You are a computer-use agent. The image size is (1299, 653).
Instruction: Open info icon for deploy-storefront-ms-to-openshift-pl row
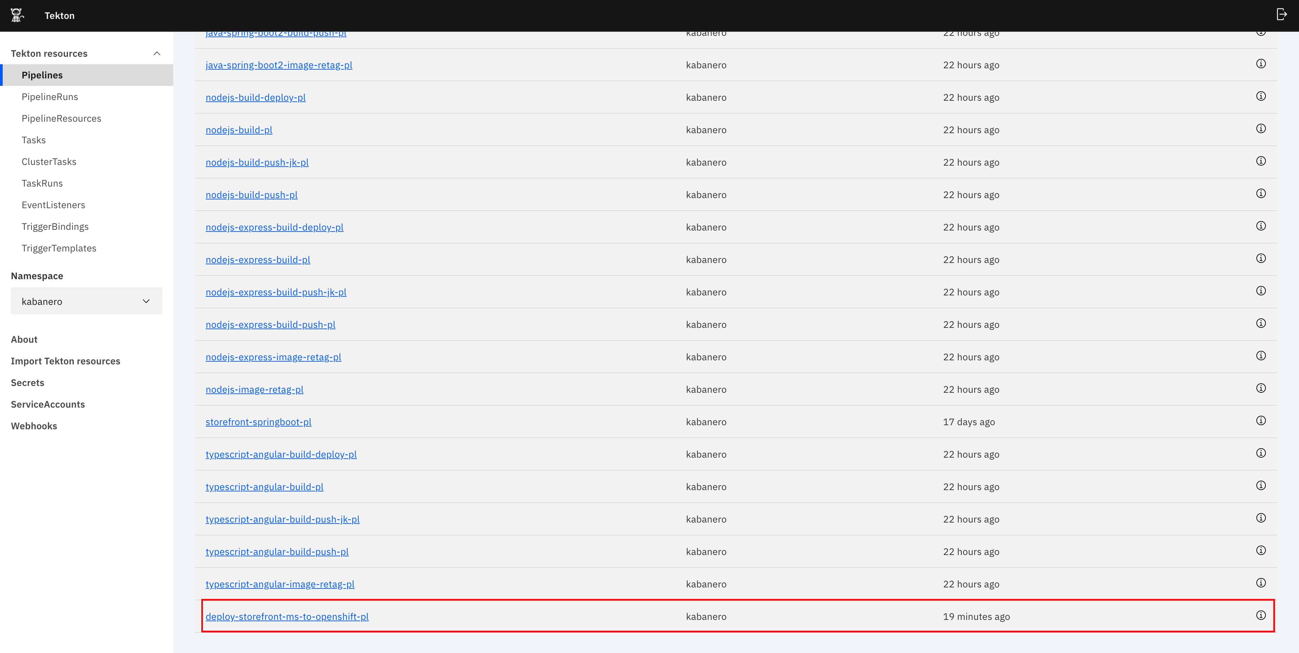point(1261,615)
